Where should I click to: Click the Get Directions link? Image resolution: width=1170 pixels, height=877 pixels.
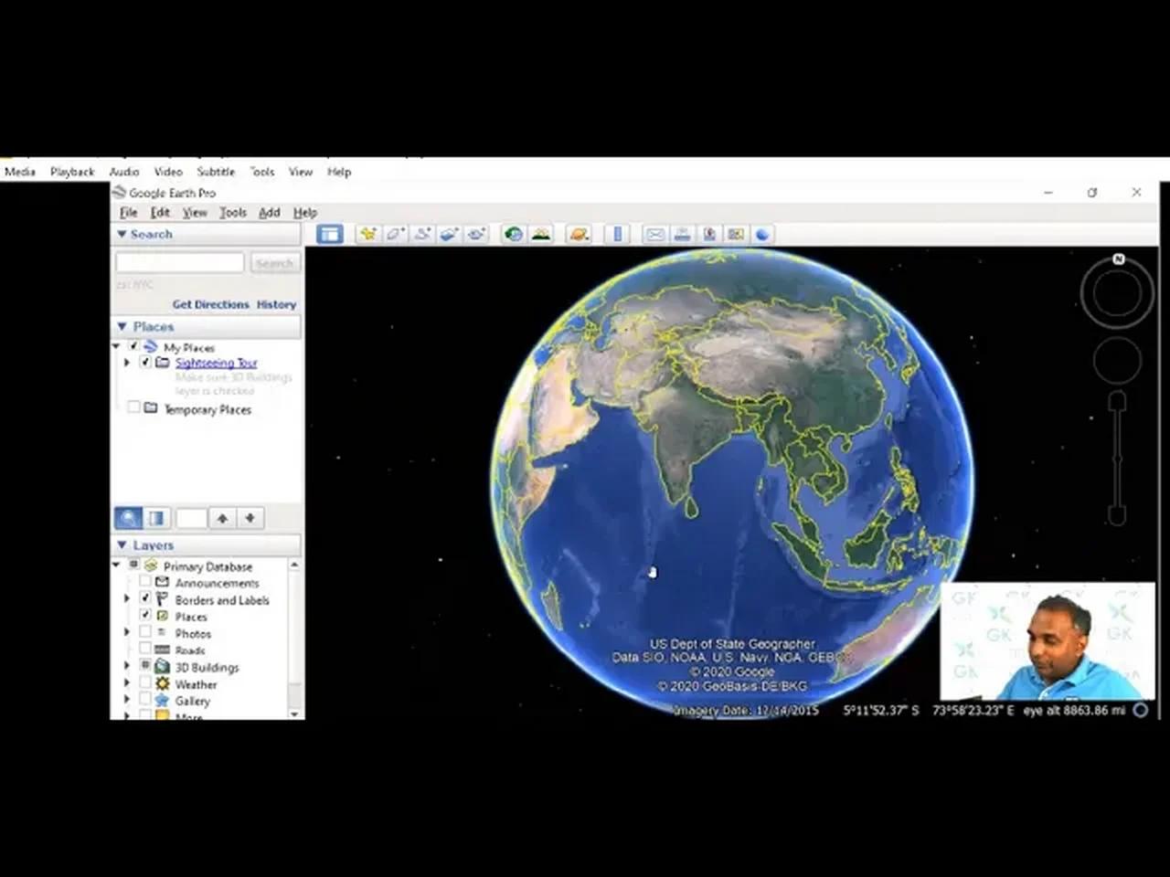point(211,303)
